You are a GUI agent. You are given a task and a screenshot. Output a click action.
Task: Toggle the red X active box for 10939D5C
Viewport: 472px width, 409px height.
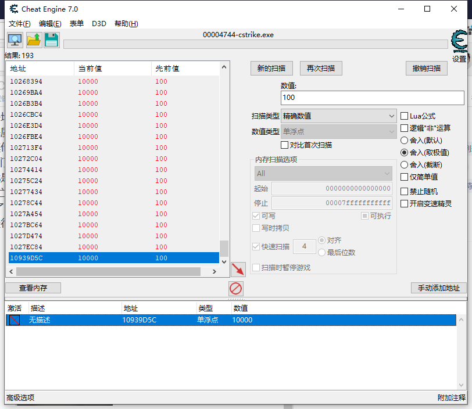[x=15, y=320]
